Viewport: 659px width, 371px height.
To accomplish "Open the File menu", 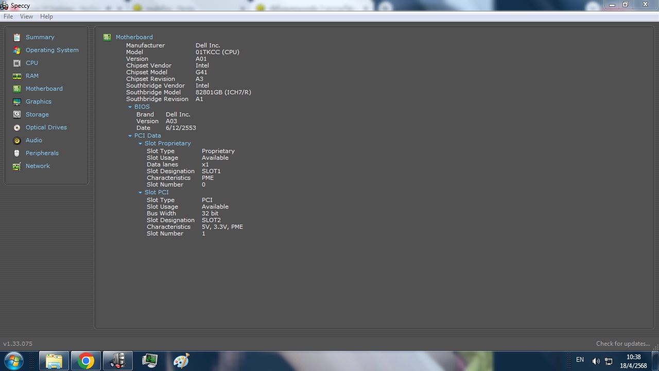I will pyautogui.click(x=8, y=16).
